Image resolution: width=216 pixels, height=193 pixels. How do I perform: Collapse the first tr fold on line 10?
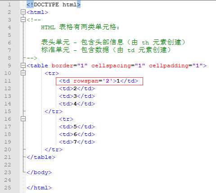(x=23, y=73)
